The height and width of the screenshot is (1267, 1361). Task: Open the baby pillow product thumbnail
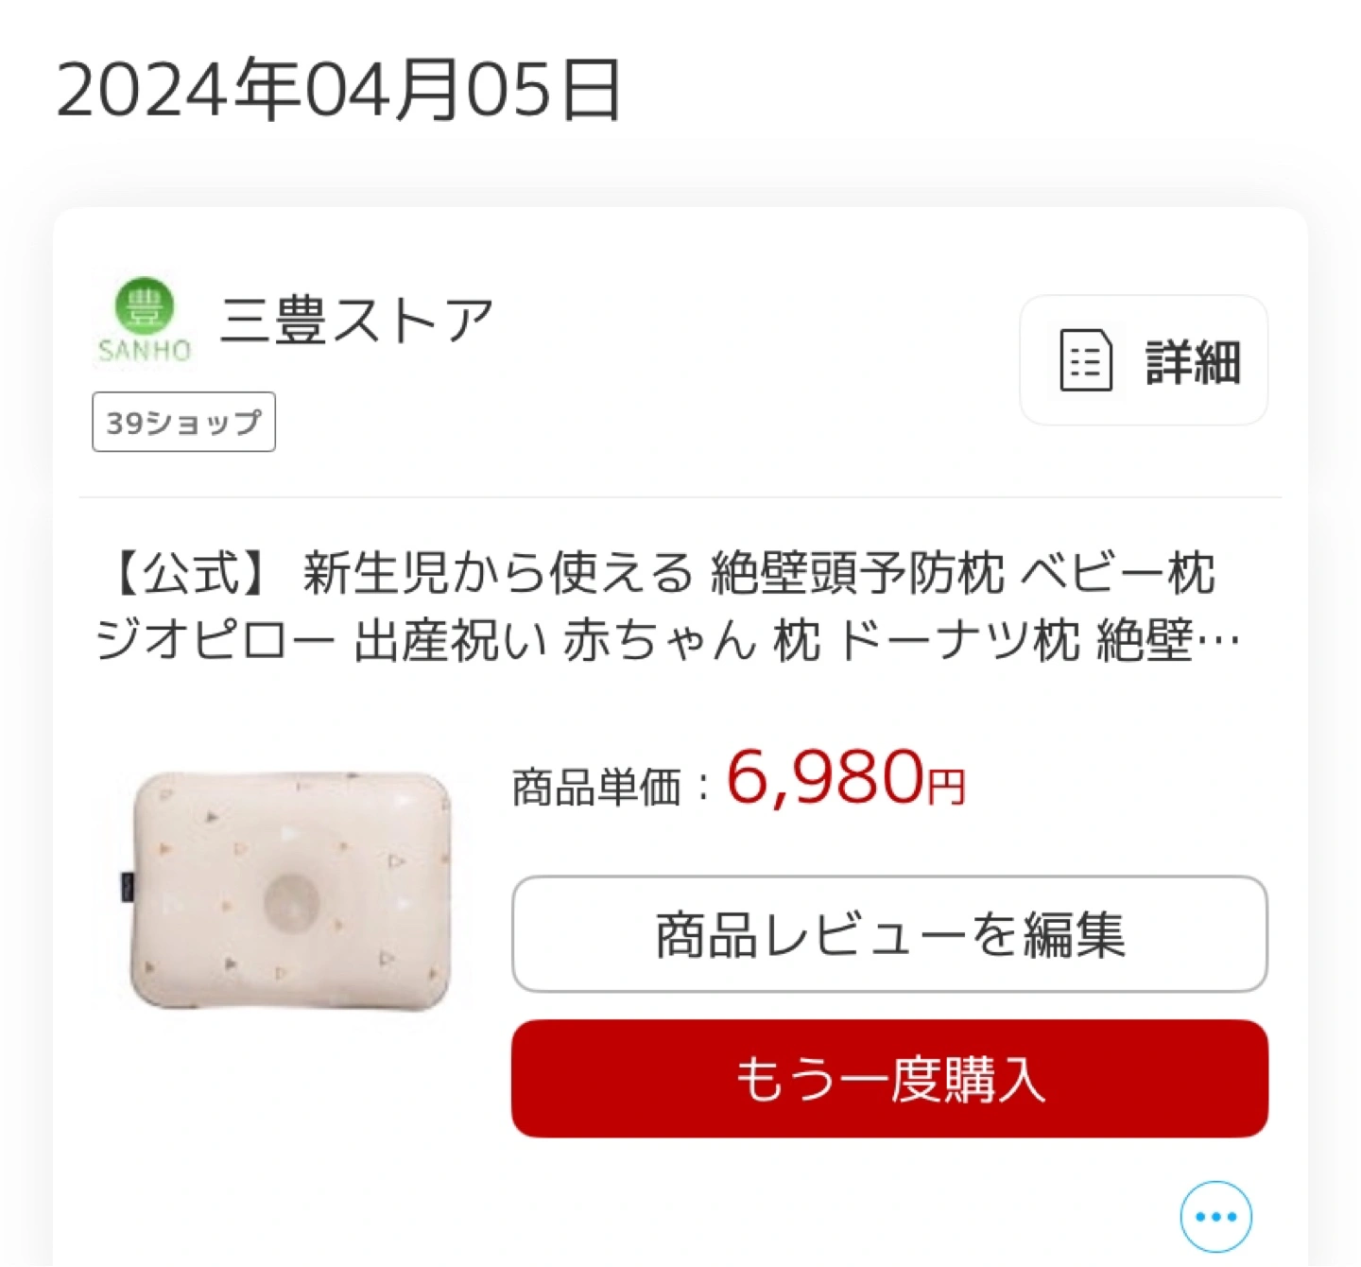(289, 891)
